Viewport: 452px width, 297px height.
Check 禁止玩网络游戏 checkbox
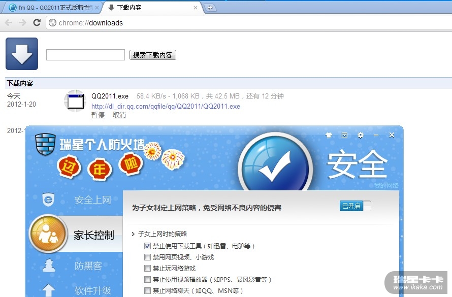[x=147, y=269]
